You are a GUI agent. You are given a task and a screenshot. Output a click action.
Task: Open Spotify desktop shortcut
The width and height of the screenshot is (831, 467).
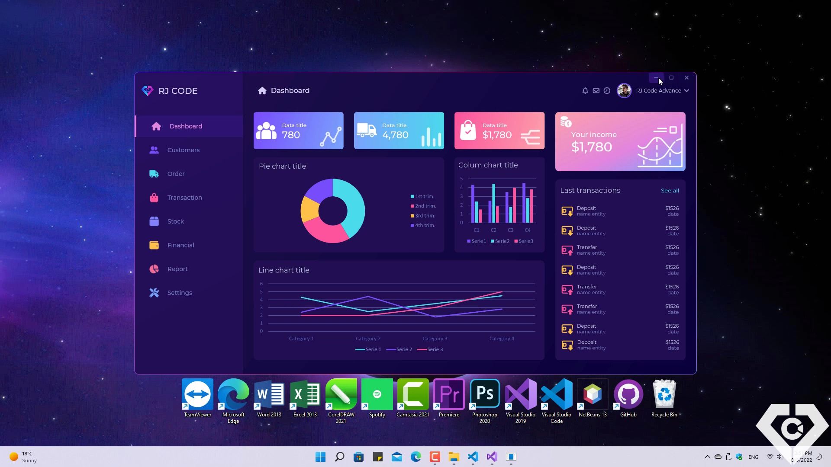377,394
